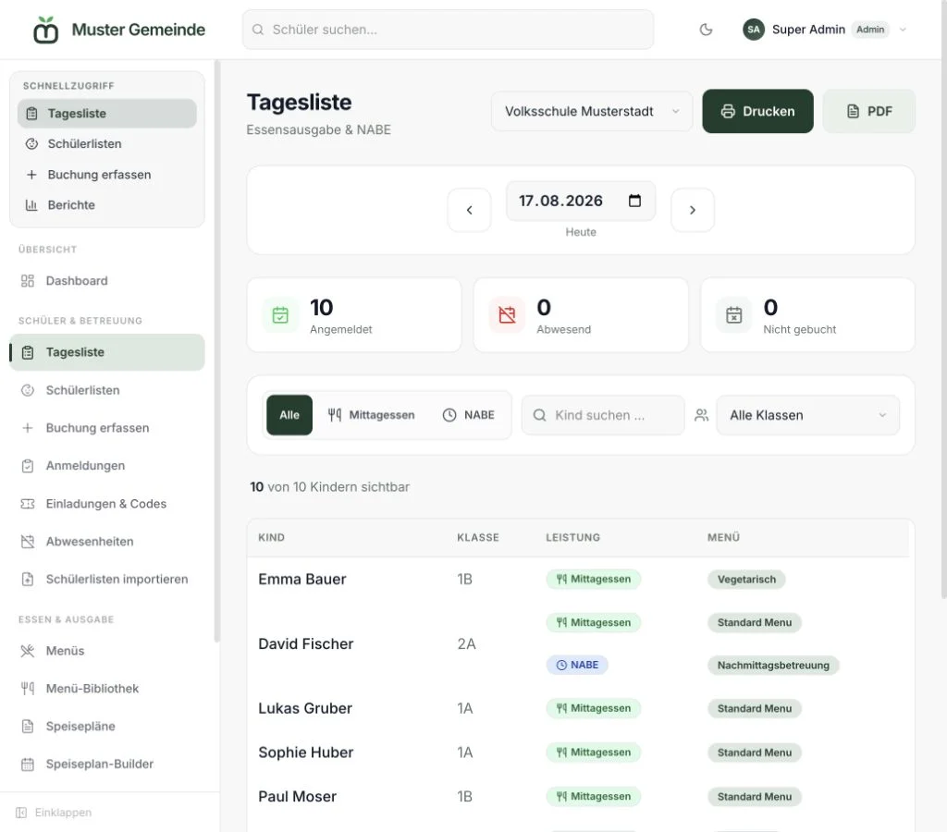The image size is (947, 832).
Task: Open Anmeldungen in the sidebar
Action: click(x=107, y=466)
